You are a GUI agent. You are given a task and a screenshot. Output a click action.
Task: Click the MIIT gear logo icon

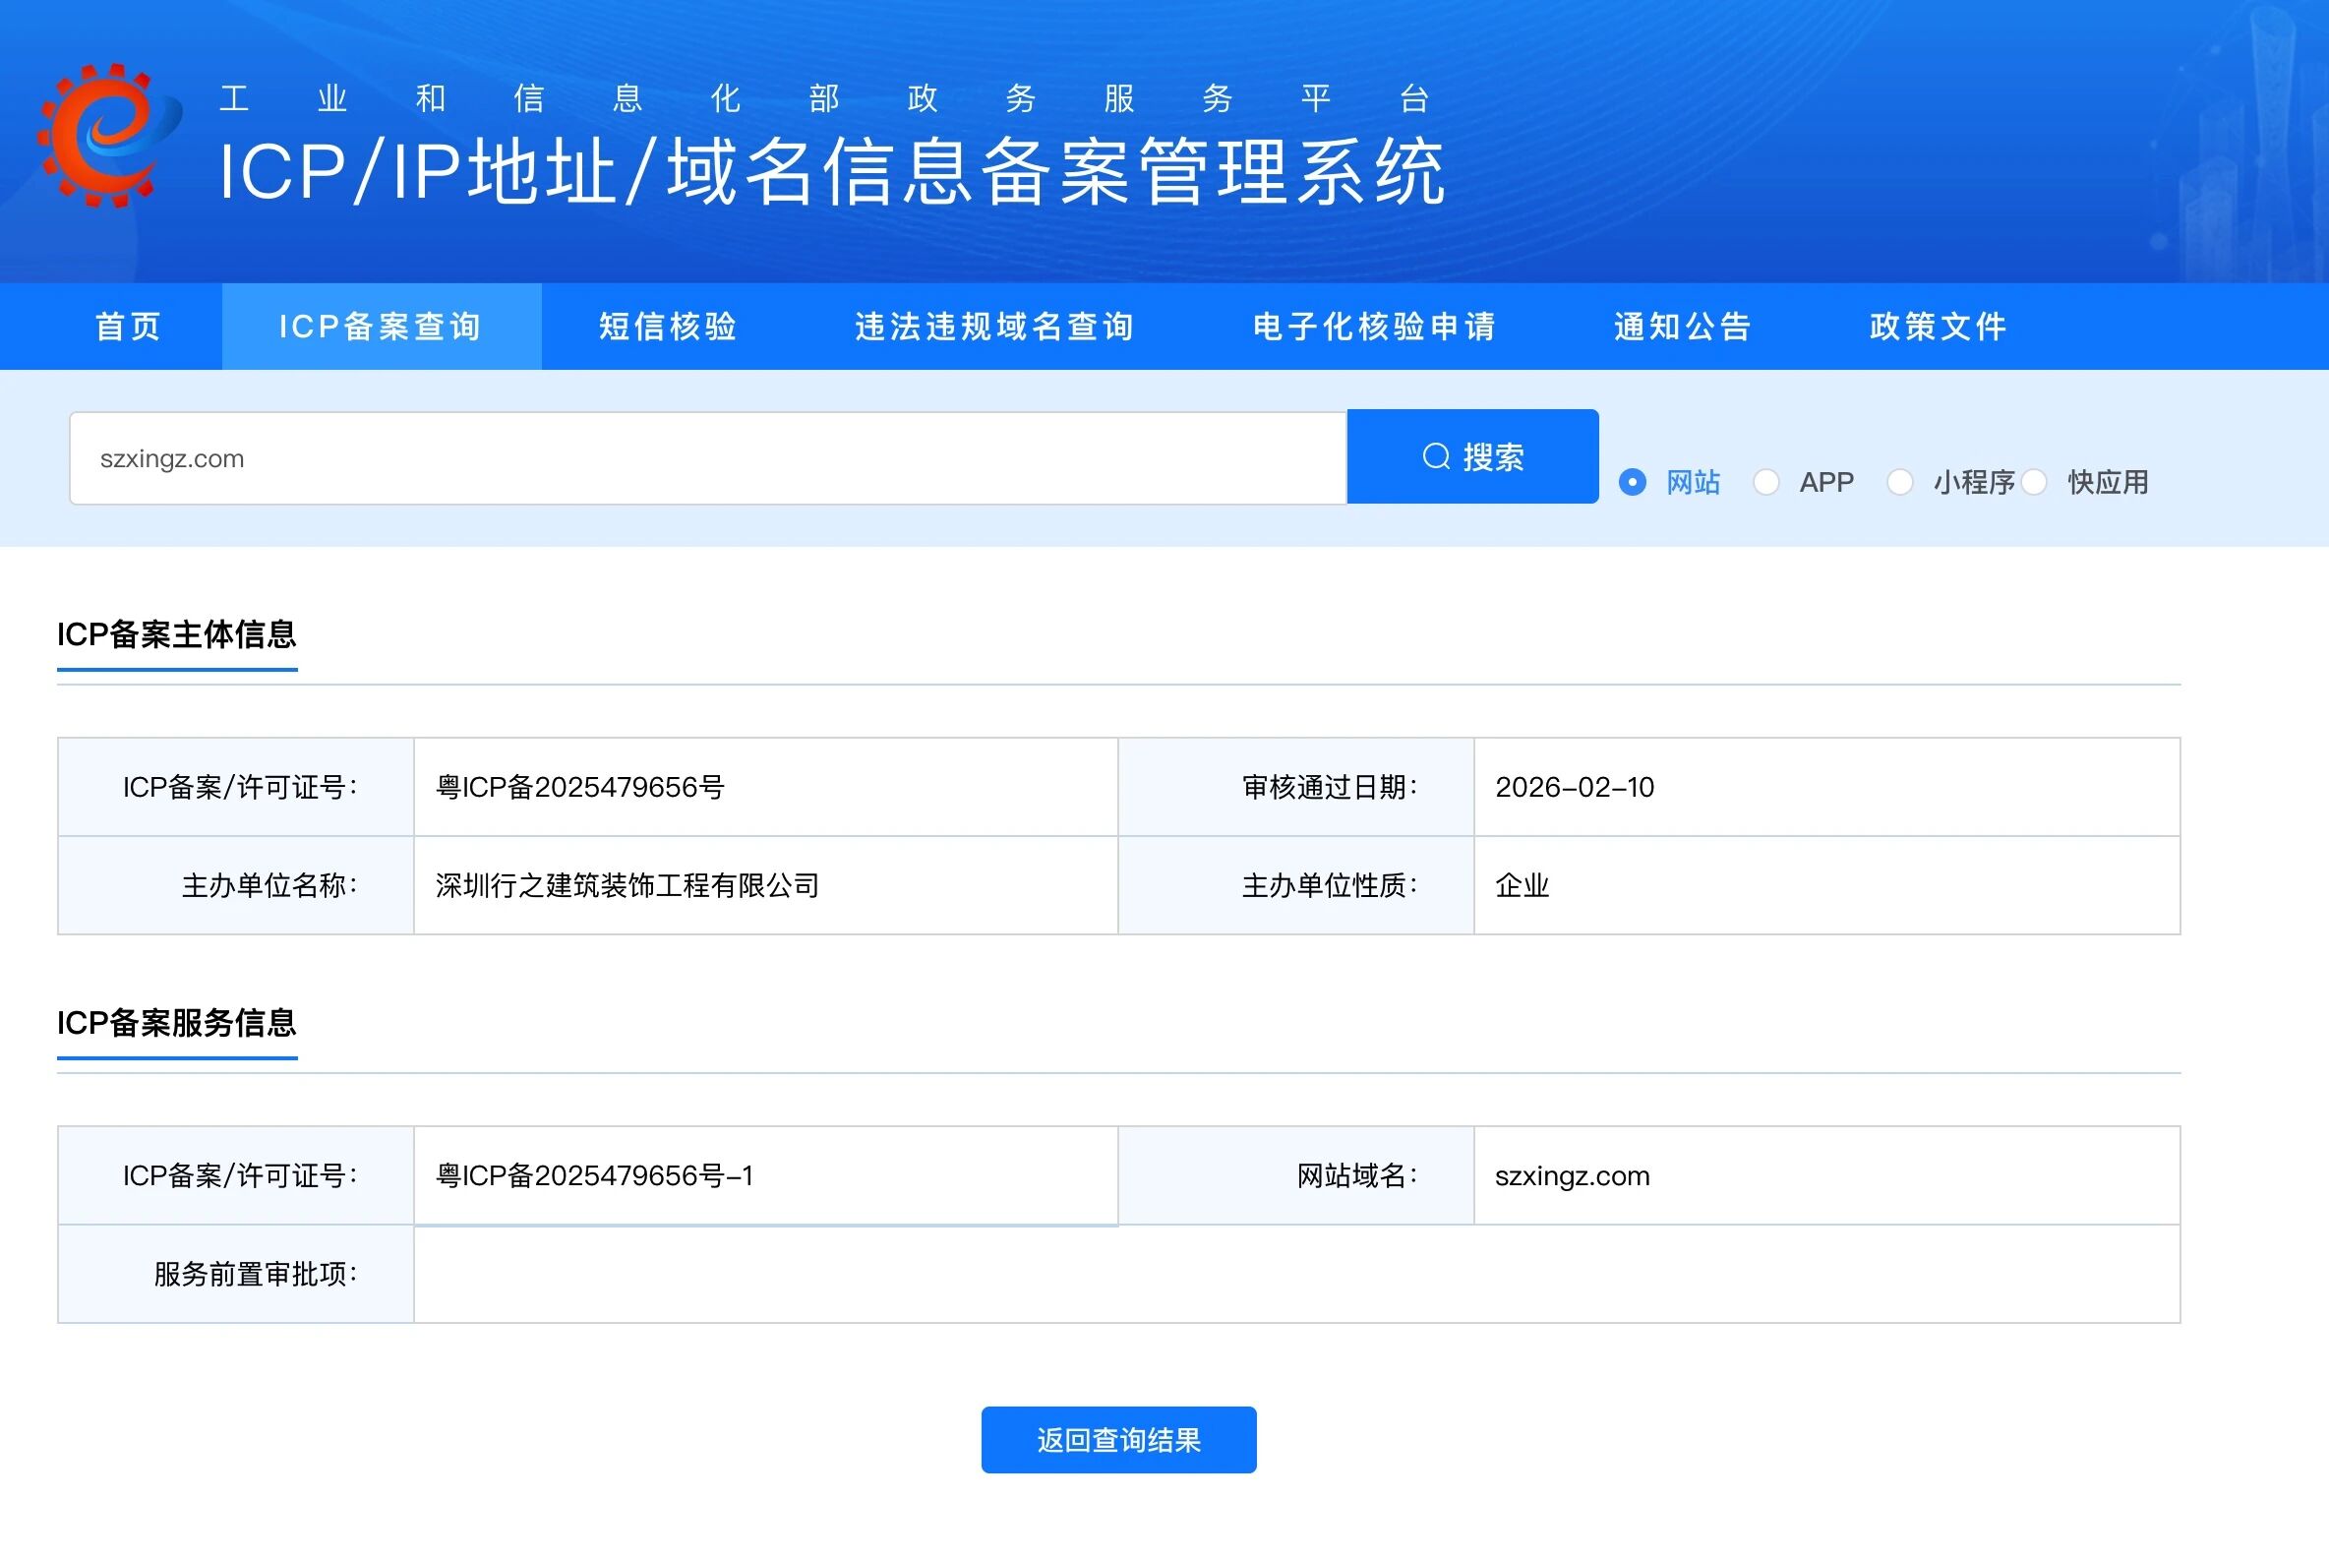107,136
